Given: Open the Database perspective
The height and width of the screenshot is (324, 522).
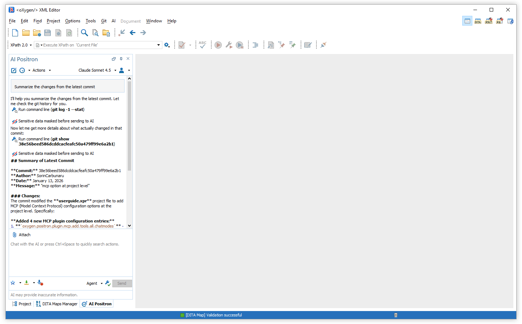Looking at the screenshot, I should (510, 21).
